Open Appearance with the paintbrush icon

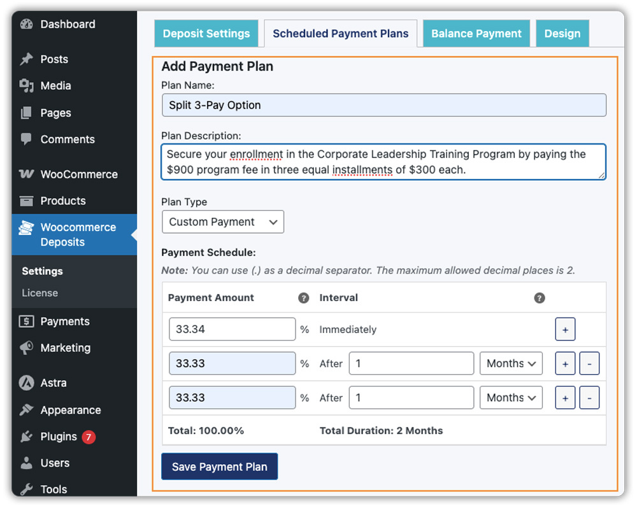(27, 410)
